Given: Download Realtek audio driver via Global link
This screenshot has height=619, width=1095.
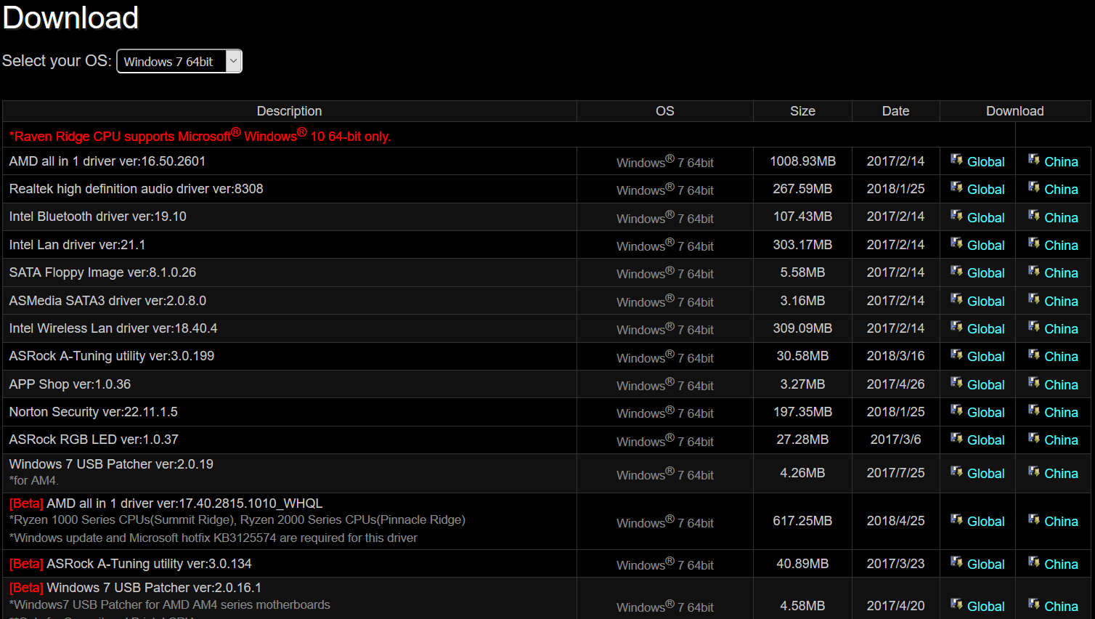Looking at the screenshot, I should pos(986,190).
